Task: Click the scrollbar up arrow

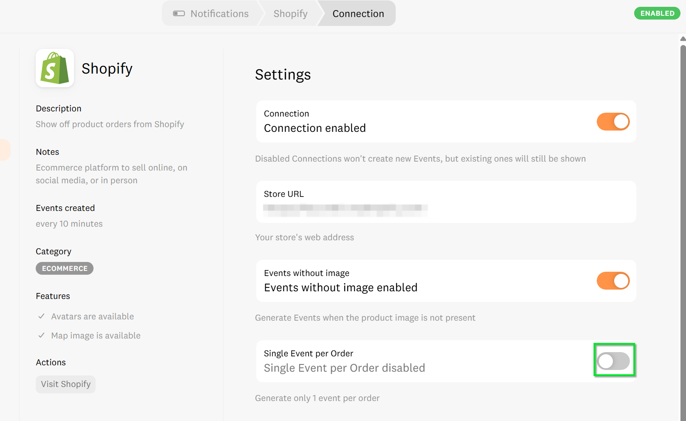Action: tap(683, 39)
